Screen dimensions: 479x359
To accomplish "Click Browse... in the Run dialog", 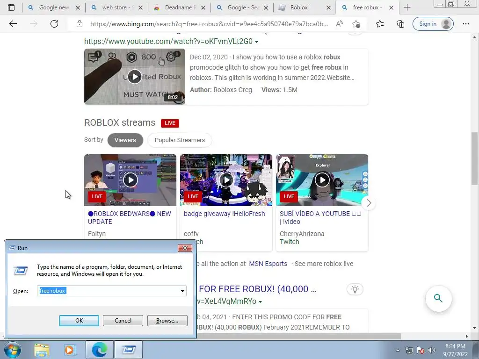I will coord(167,321).
